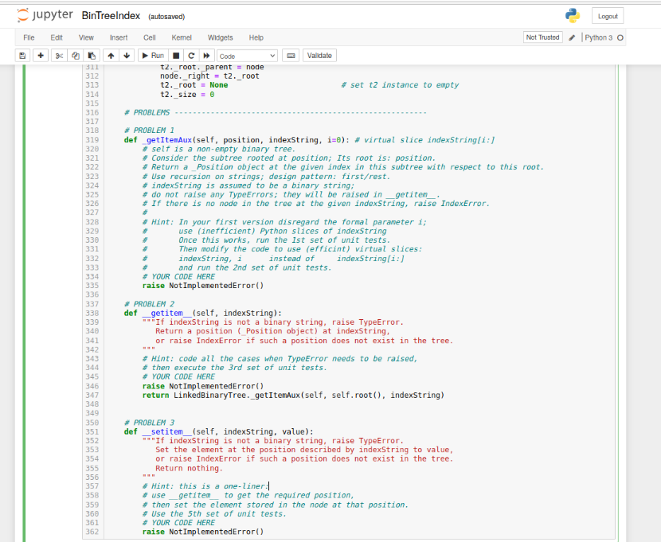Open the Kernel menu
661x542 pixels.
coord(182,37)
